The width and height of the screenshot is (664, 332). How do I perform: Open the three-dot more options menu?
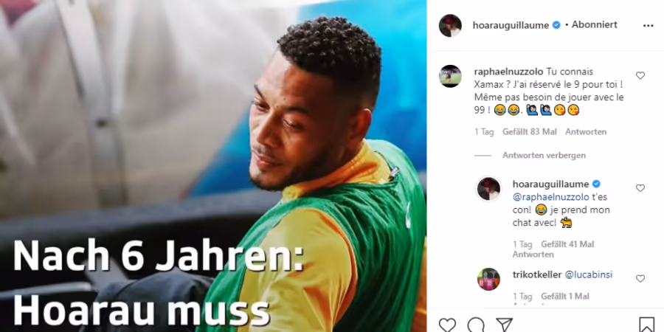pos(649,26)
